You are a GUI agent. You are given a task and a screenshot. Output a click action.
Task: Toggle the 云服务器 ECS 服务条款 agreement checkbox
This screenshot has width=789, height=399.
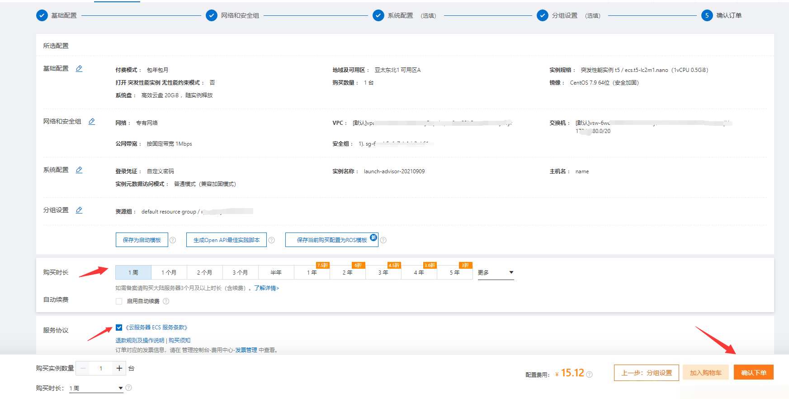click(119, 328)
